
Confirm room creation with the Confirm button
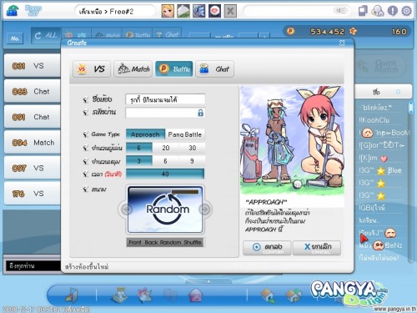(x=267, y=248)
